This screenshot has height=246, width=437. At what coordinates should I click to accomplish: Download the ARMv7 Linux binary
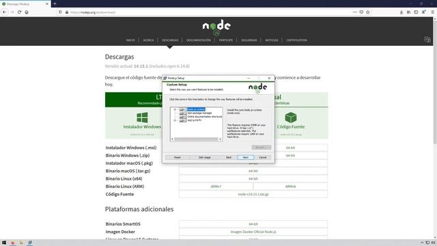(x=216, y=187)
